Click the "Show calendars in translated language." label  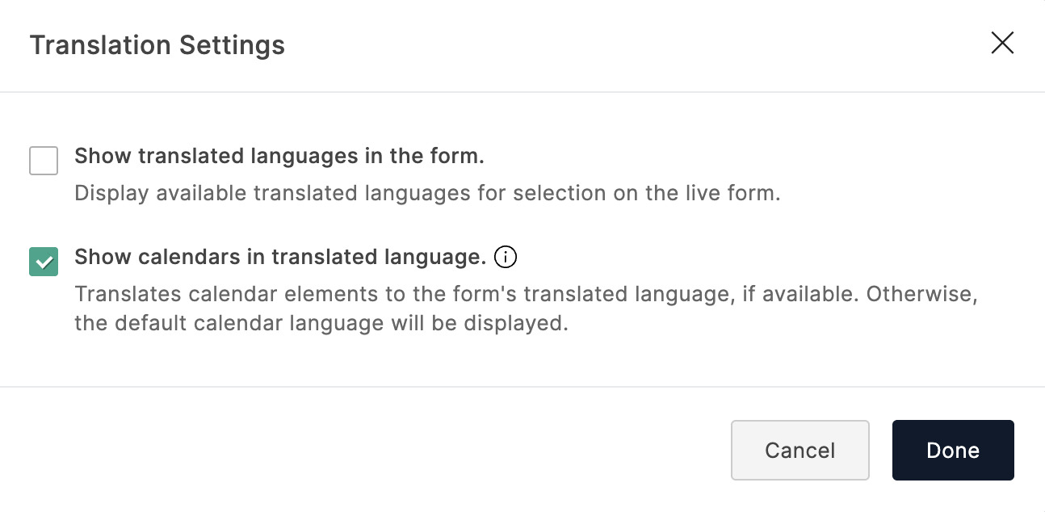pos(280,257)
